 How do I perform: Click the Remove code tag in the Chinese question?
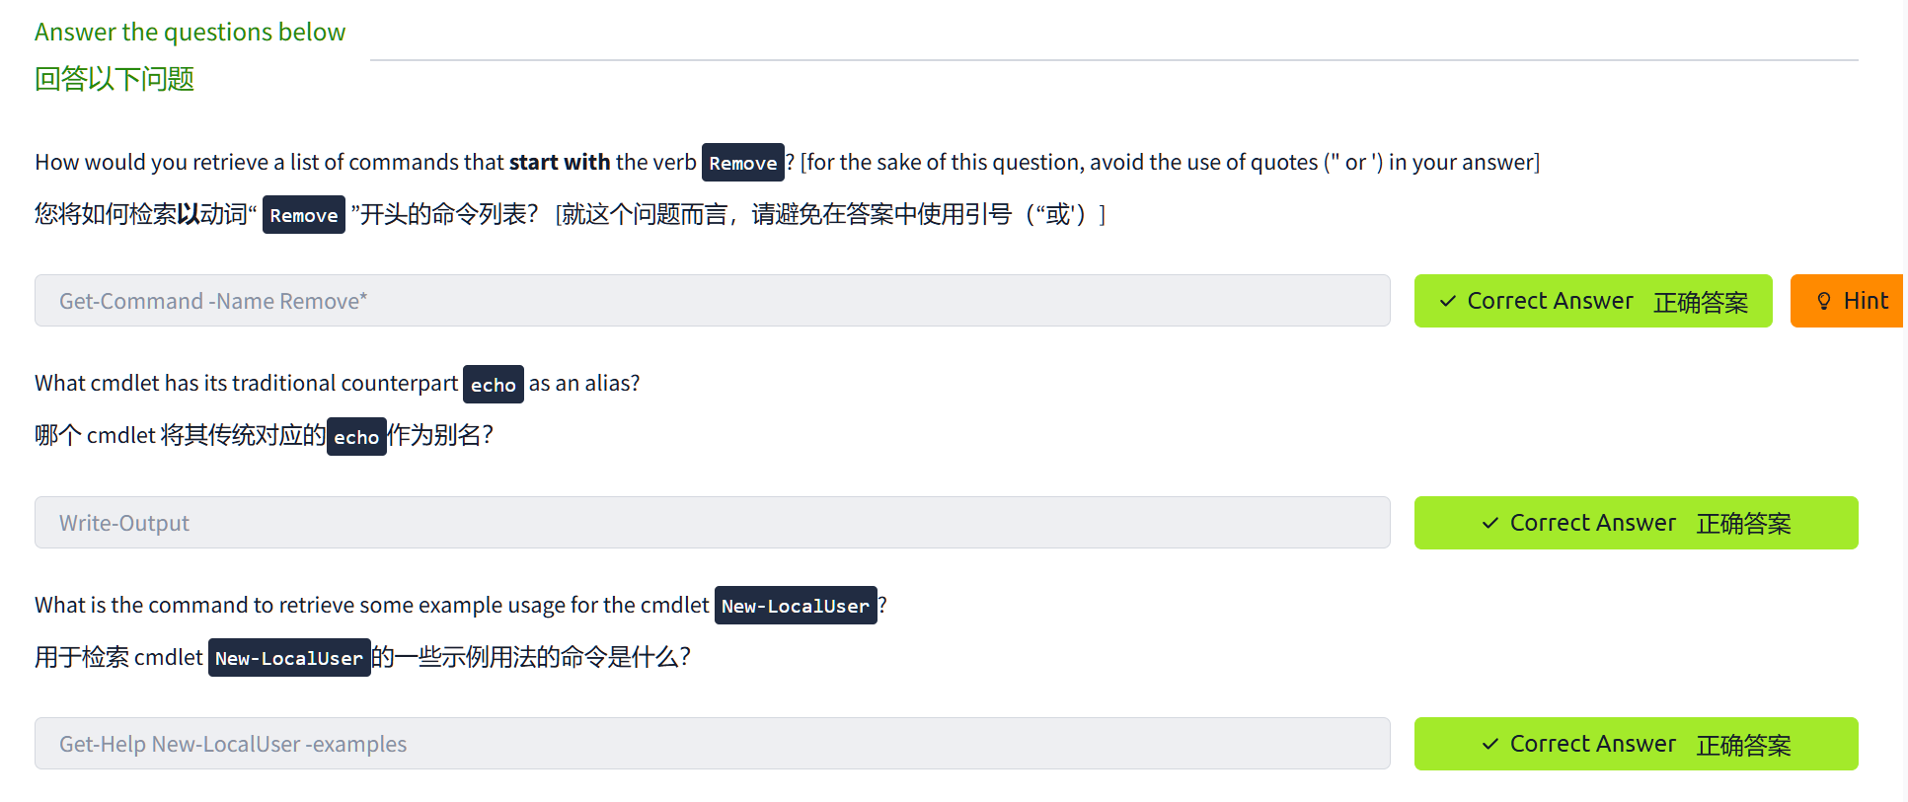coord(303,215)
